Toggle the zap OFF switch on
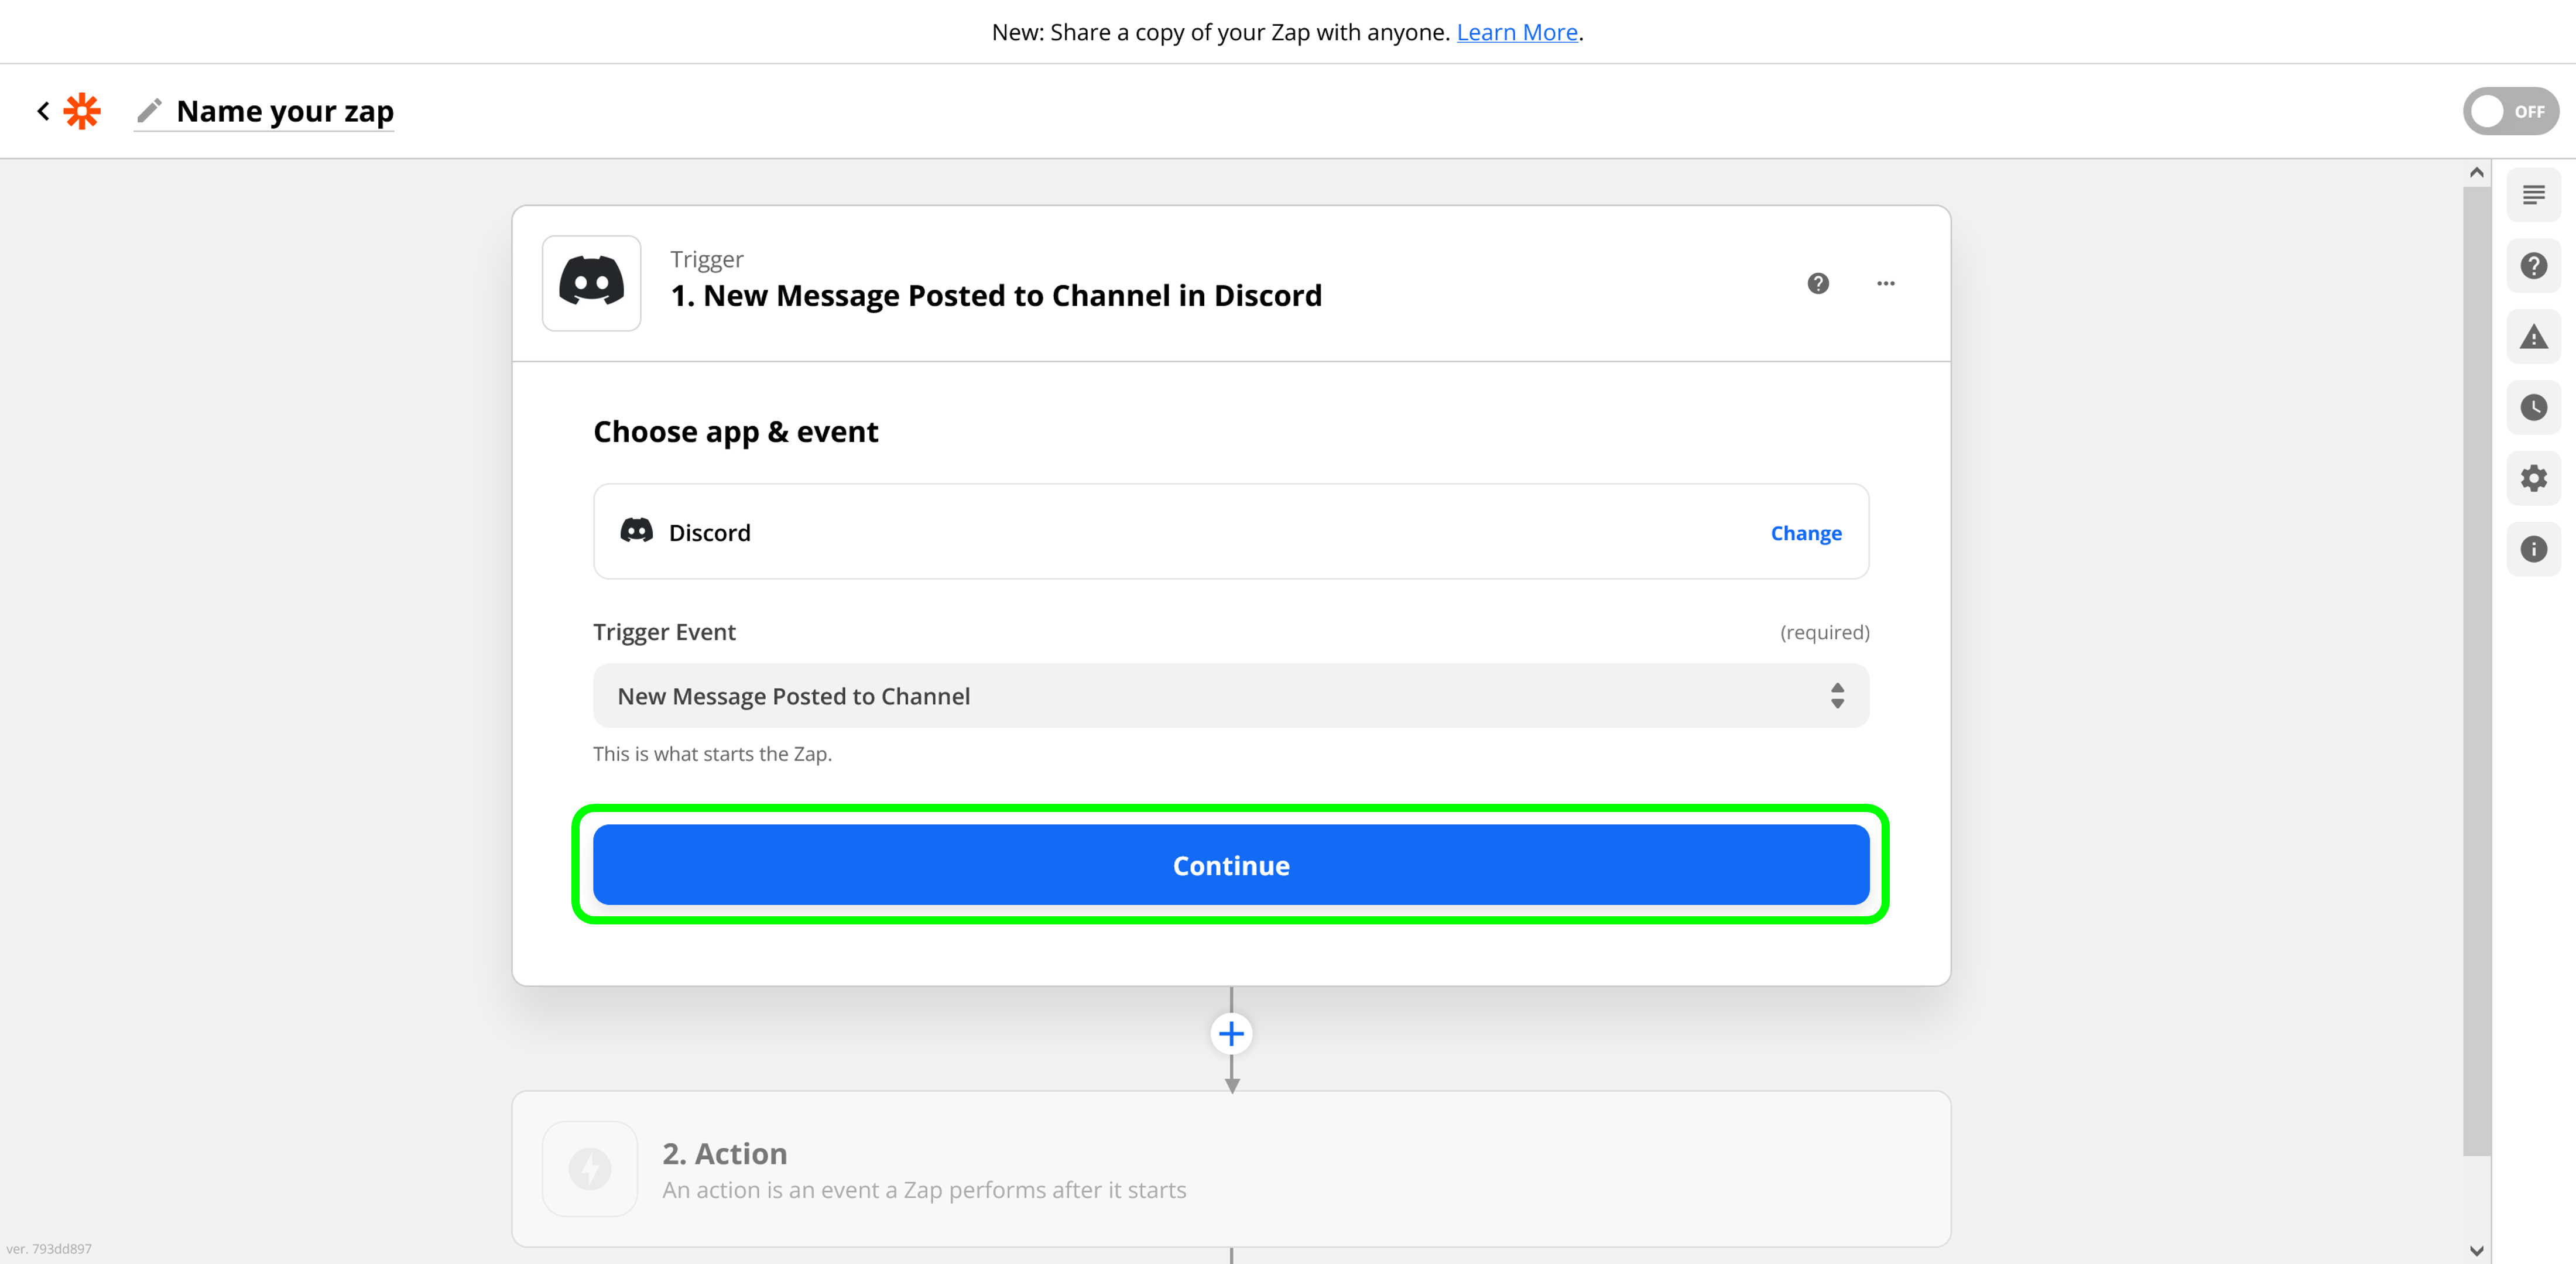Screen dimensions: 2576x1264 tap(2510, 111)
